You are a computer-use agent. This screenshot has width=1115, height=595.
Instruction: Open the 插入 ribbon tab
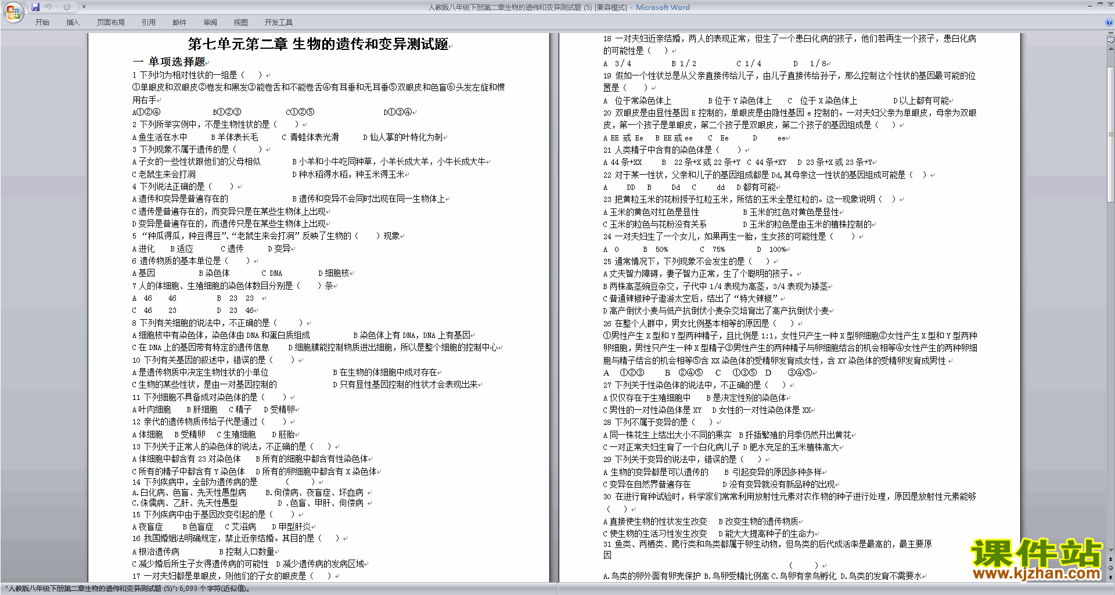(x=73, y=22)
